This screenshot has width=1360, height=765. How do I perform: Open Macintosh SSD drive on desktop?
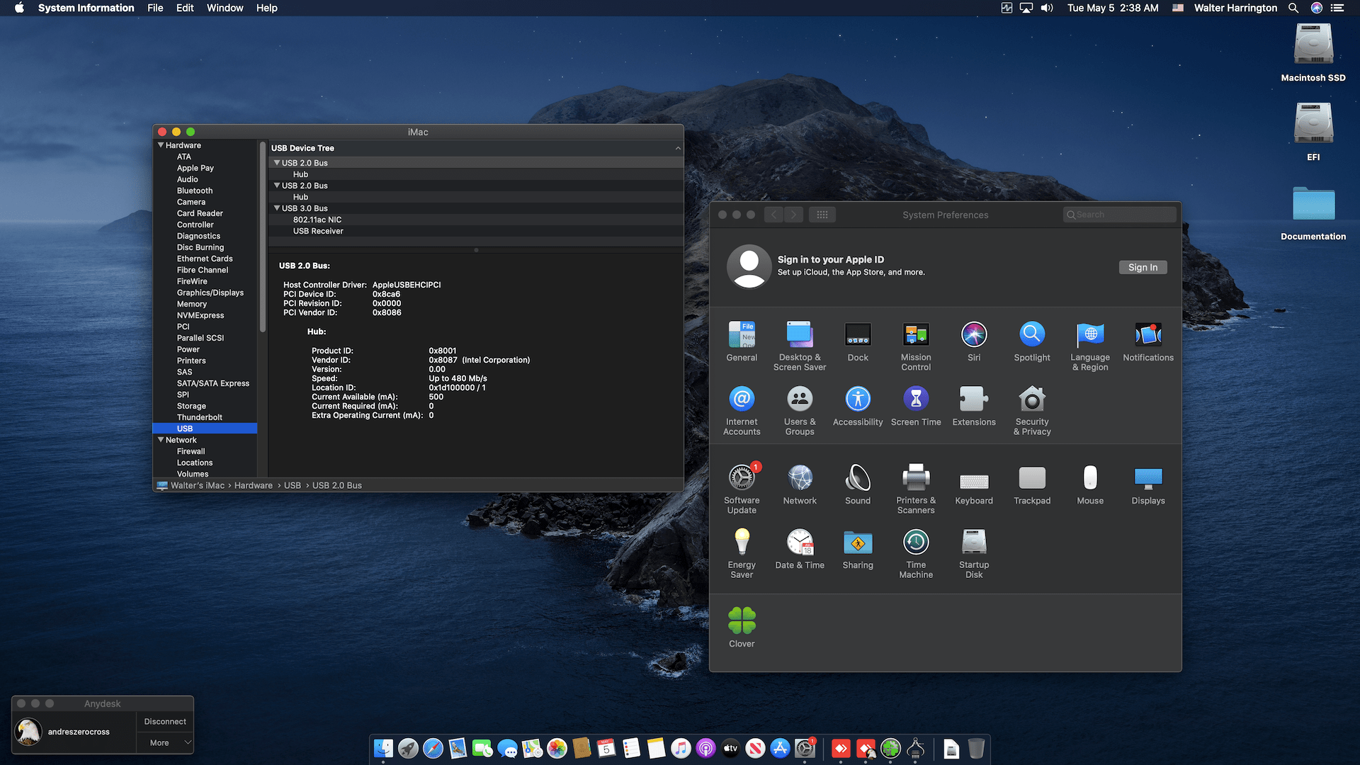[1313, 52]
